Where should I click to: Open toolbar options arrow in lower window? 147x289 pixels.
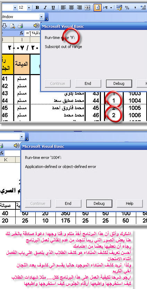tap(27, 138)
